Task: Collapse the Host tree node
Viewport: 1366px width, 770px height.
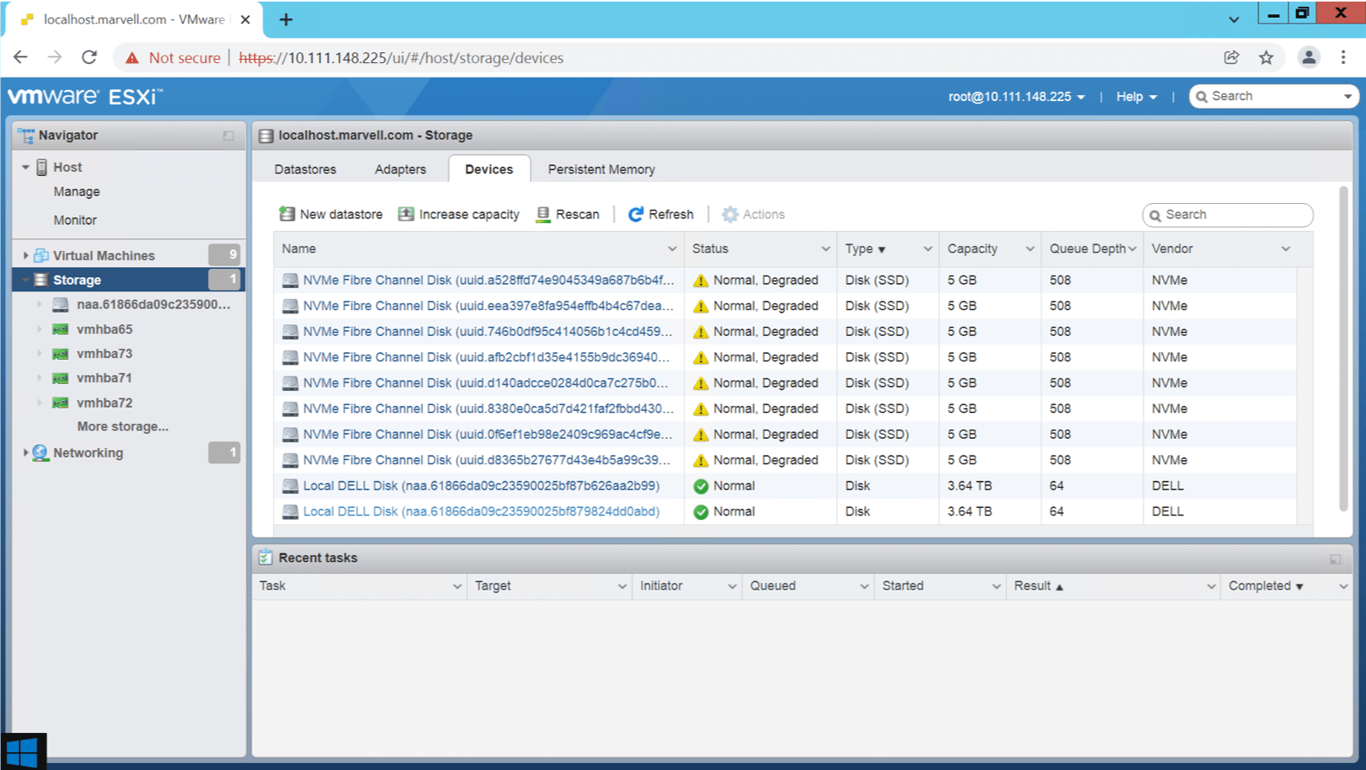Action: tap(25, 167)
